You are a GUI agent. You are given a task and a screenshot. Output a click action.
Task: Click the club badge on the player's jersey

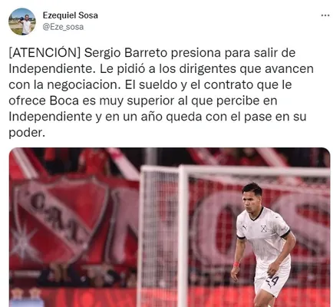(x=264, y=228)
